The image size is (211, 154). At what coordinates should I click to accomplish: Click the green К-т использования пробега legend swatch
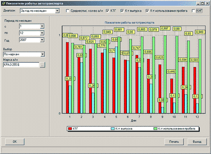pyautogui.click(x=155, y=129)
